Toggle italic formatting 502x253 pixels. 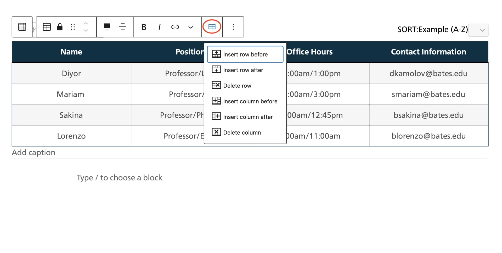[159, 27]
